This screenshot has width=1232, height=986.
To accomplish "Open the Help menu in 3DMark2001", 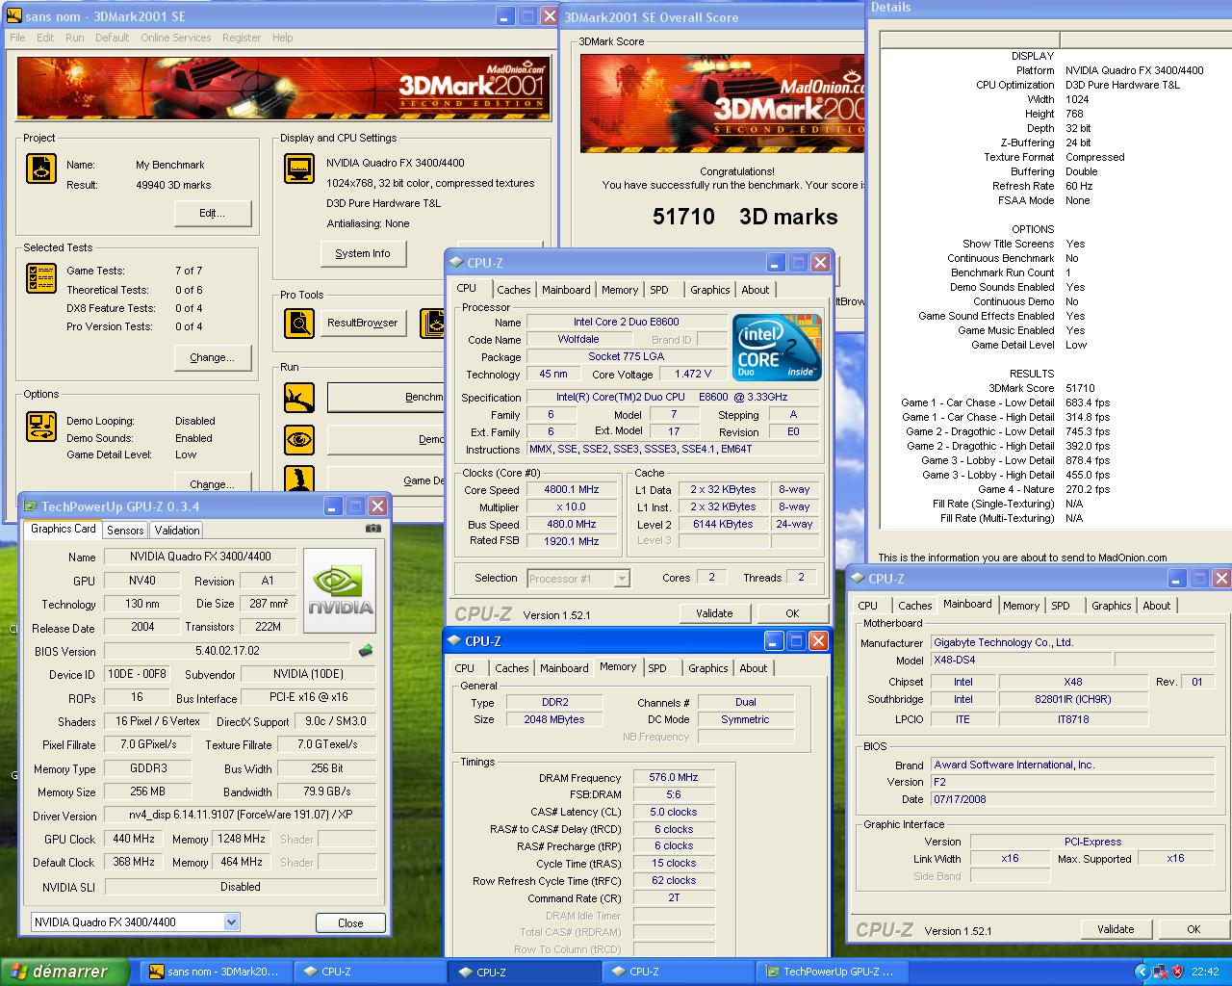I will 282,38.
